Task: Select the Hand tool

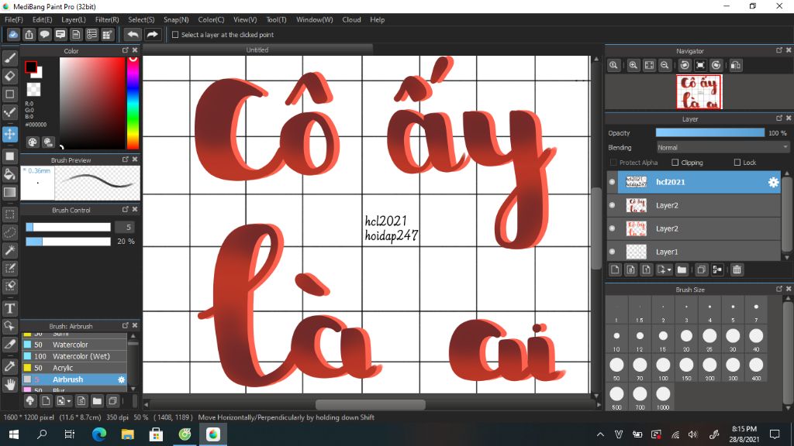Action: coord(9,384)
